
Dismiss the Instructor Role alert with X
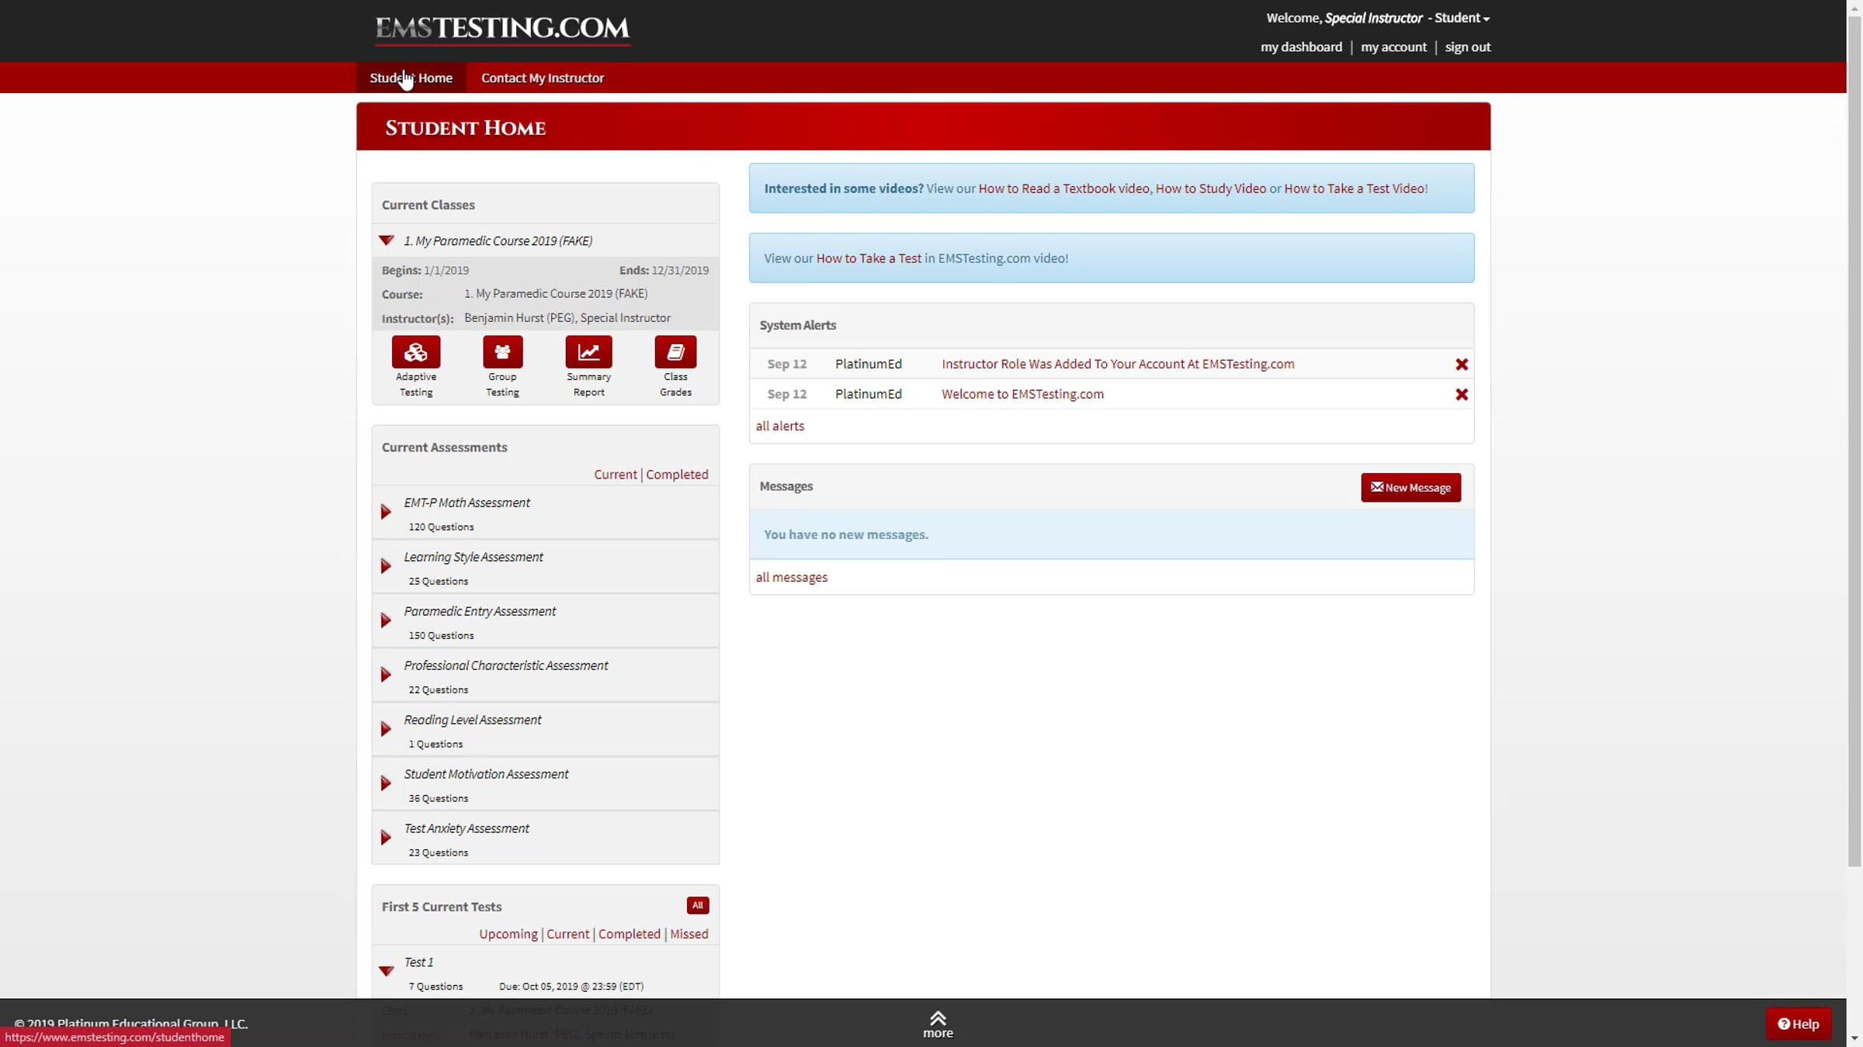coord(1461,365)
